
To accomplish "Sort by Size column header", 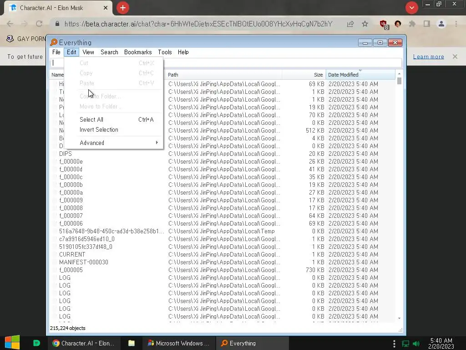I will 304,75.
